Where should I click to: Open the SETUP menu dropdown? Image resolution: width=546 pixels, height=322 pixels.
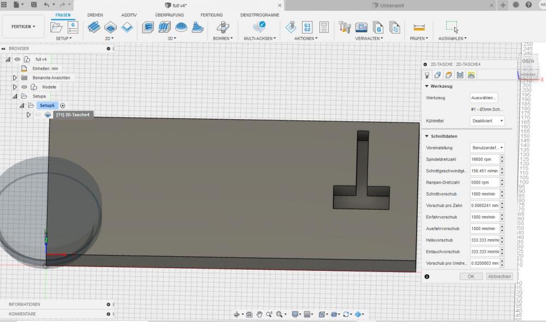coord(64,39)
